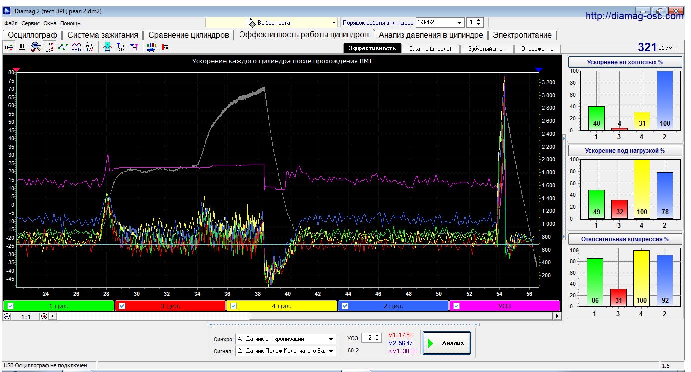This screenshot has height=372, width=691.
Task: Open the Синхро sensor dropdown
Action: [x=286, y=339]
